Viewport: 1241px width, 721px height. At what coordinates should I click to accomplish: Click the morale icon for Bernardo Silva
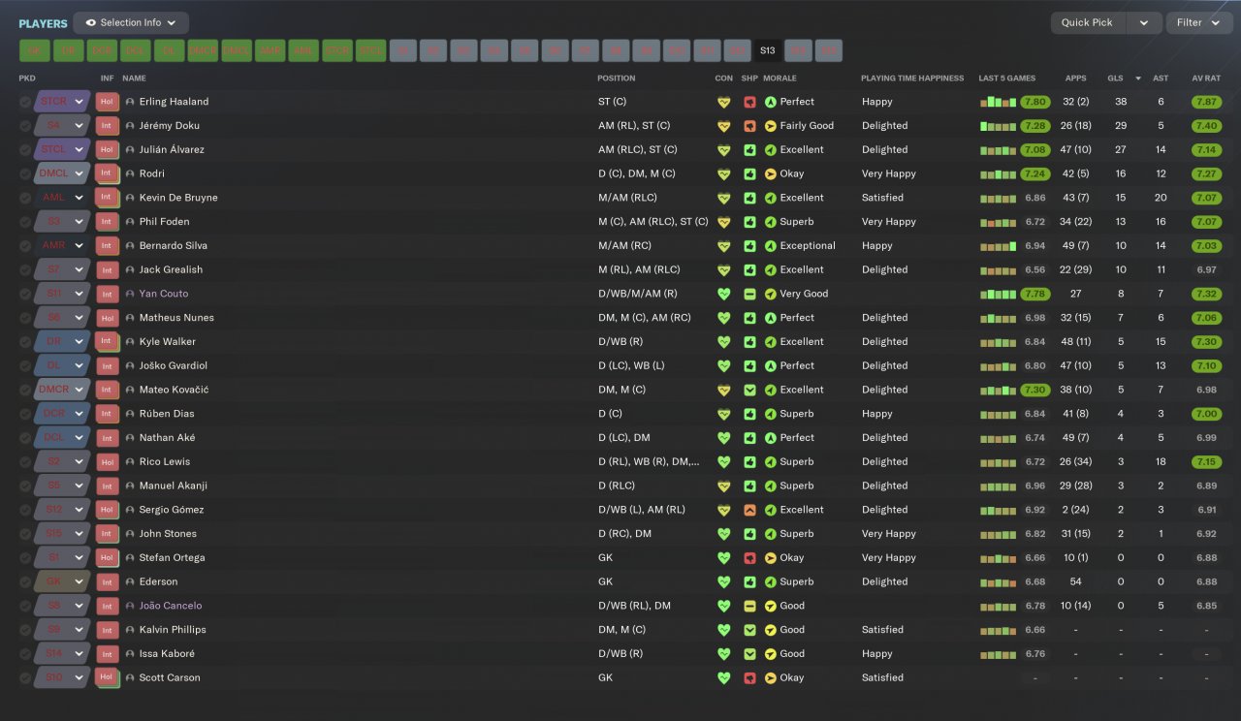(x=771, y=246)
